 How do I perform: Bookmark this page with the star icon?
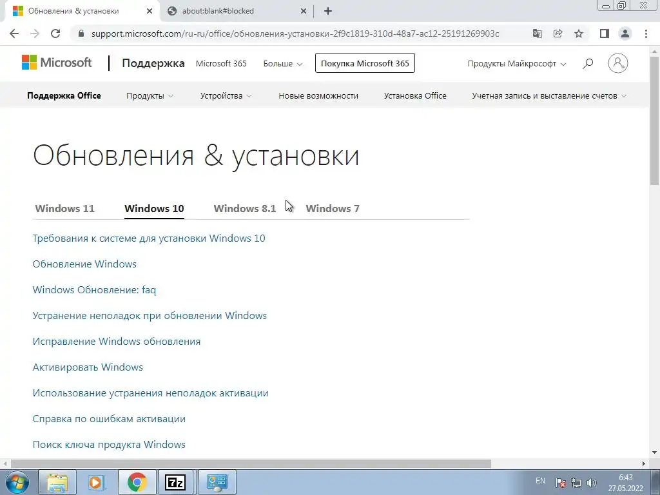[579, 34]
